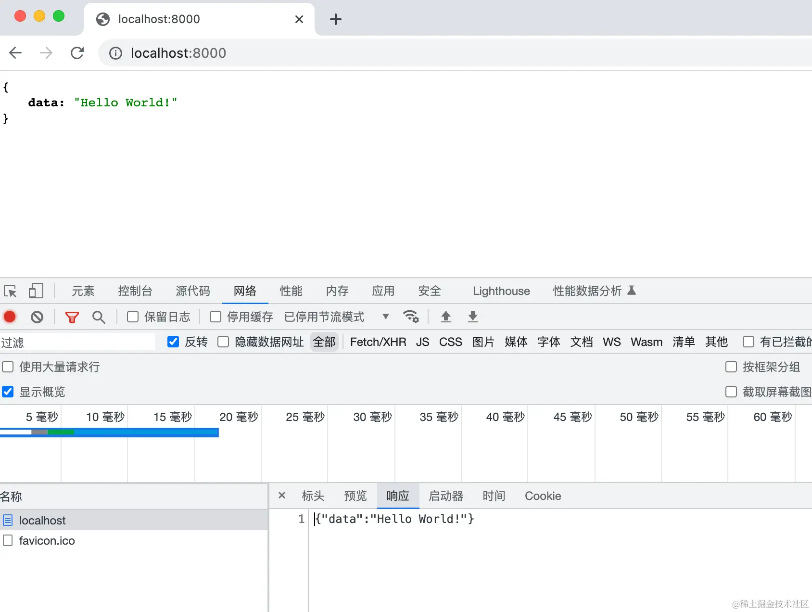Enable the 使用大量请求行 checkbox

pyautogui.click(x=8, y=367)
